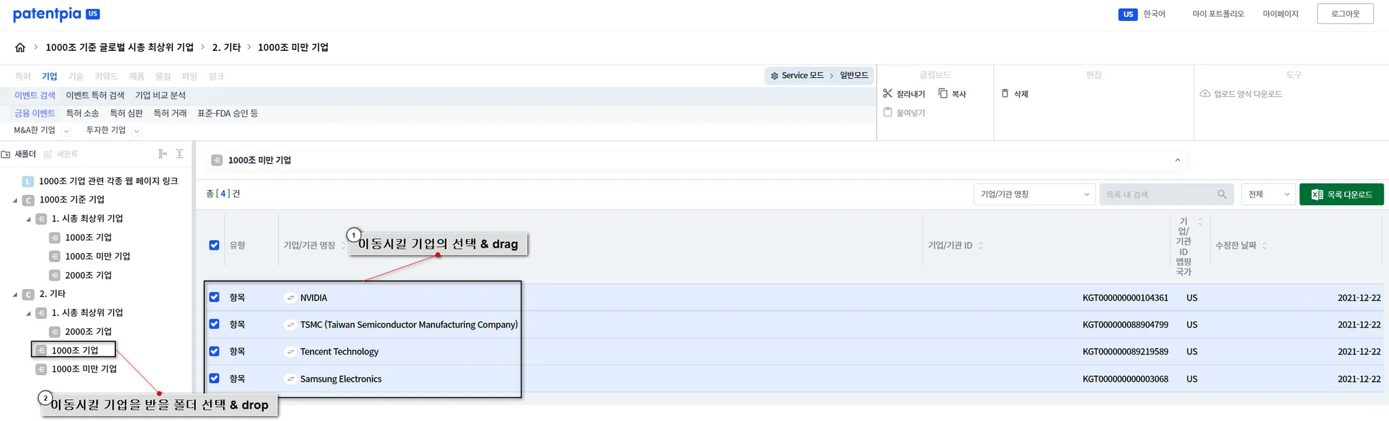Click the swap icon next to NVIDIA
1389x421 pixels.
tap(290, 298)
